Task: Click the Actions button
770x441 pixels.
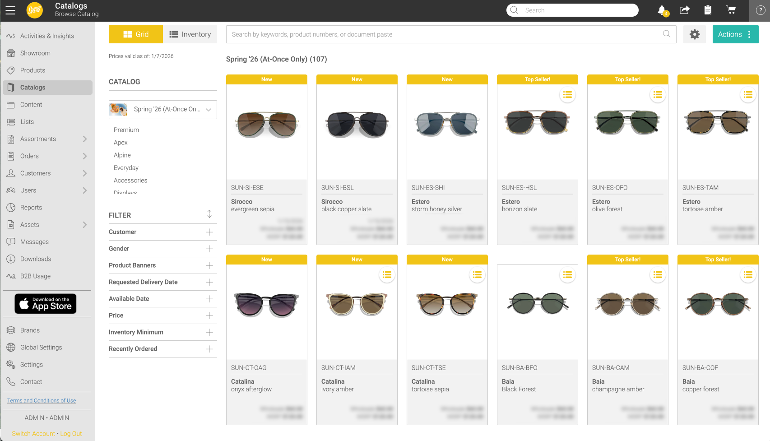Action: tap(735, 34)
